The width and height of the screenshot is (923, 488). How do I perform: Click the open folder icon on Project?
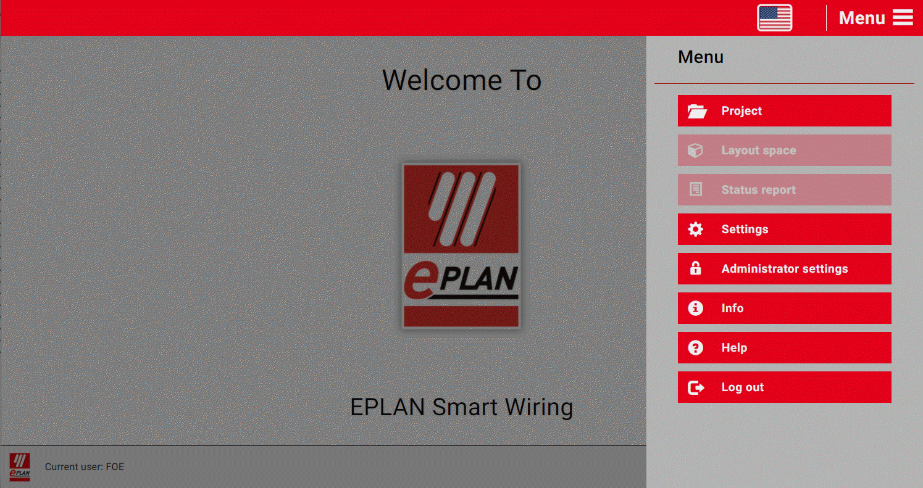point(696,111)
